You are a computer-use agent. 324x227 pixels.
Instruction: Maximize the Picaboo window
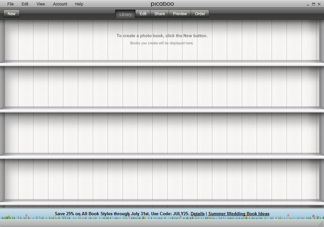(x=313, y=4)
